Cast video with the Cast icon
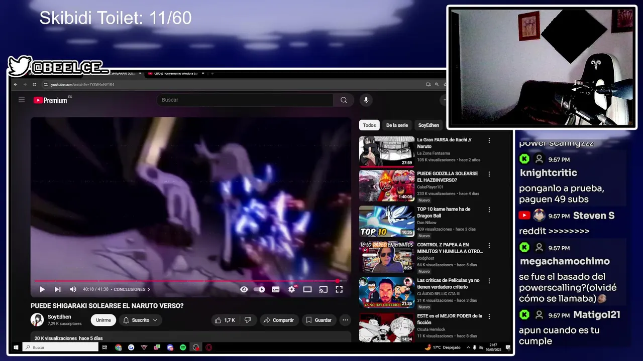Image resolution: width=643 pixels, height=361 pixels. coord(324,289)
